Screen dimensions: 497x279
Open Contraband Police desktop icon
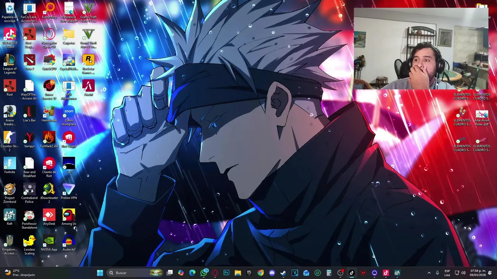coord(29,193)
